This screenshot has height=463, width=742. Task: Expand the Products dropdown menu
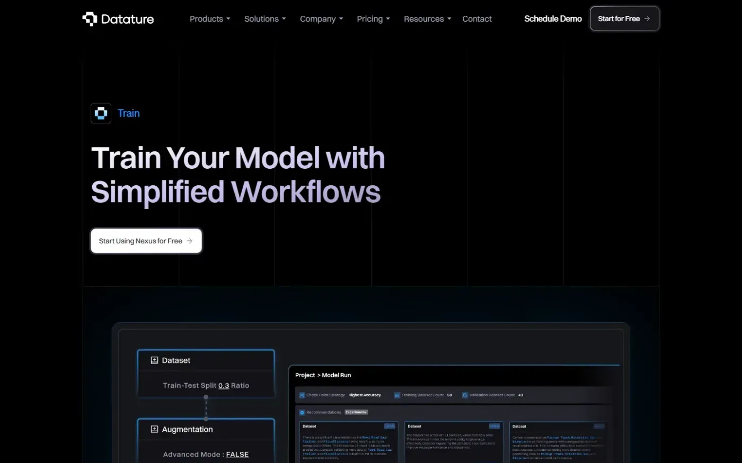coord(210,19)
